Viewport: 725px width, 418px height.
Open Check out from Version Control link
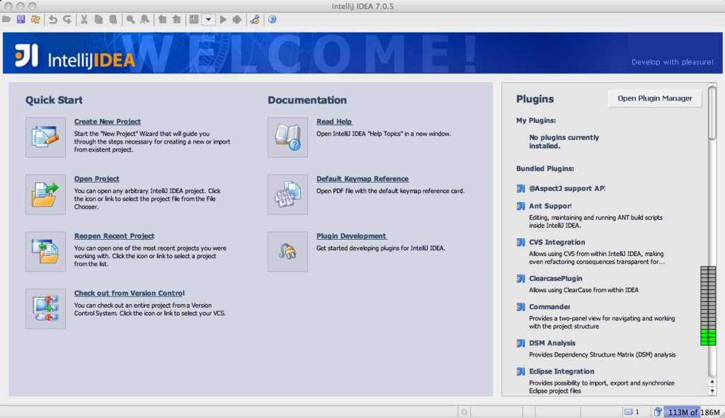[x=130, y=294]
